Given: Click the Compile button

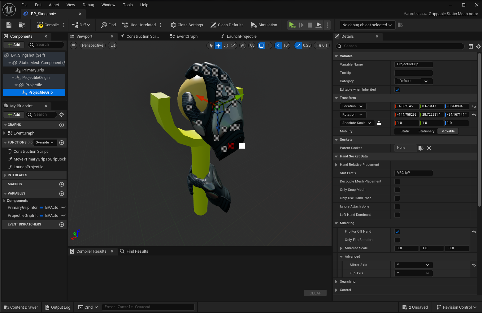Looking at the screenshot, I should (x=48, y=25).
